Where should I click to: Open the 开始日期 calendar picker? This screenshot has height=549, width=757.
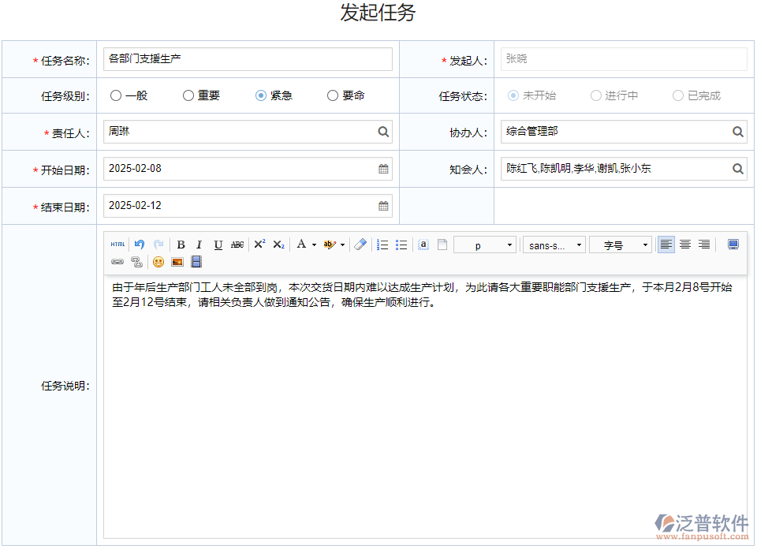coord(383,169)
